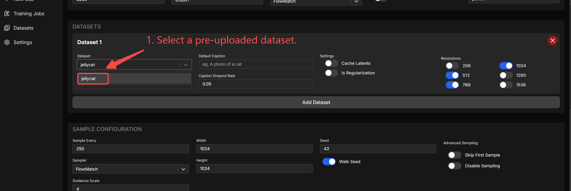Click the Dataset 1 title text
The height and width of the screenshot is (191, 571).
click(x=90, y=42)
